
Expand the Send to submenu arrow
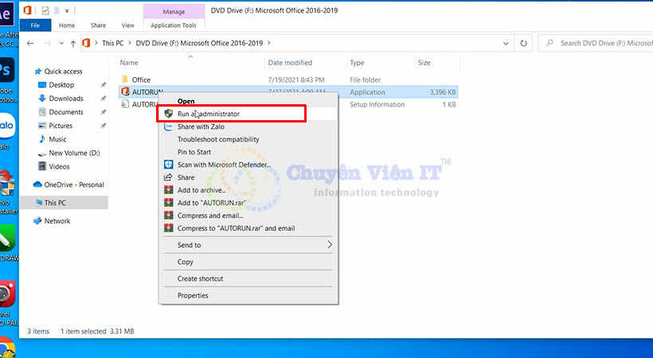click(330, 245)
